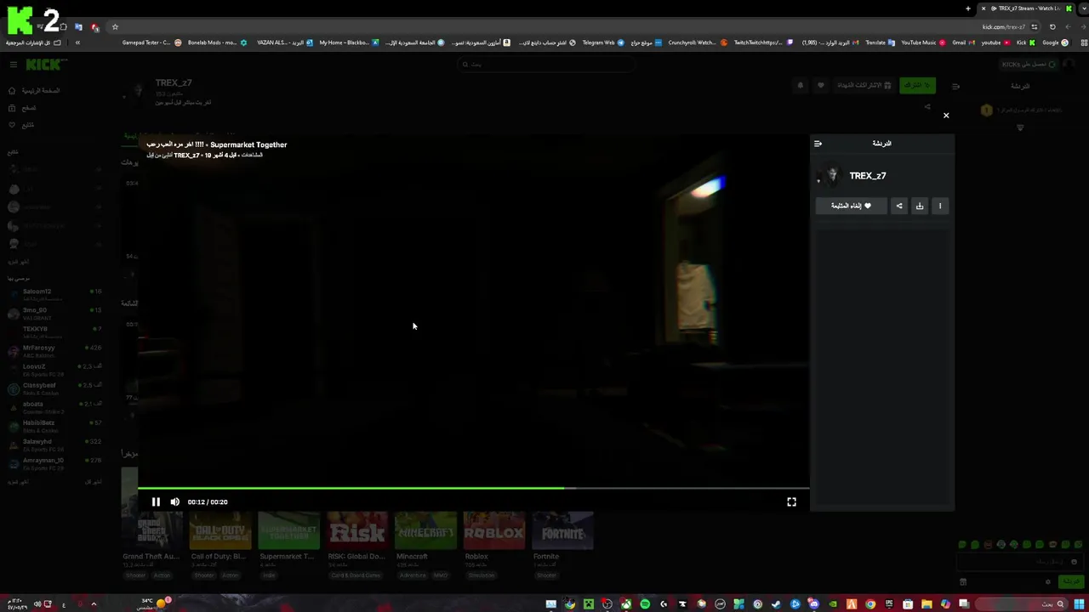Click the unfollow heart button
The image size is (1089, 612).
(x=851, y=206)
